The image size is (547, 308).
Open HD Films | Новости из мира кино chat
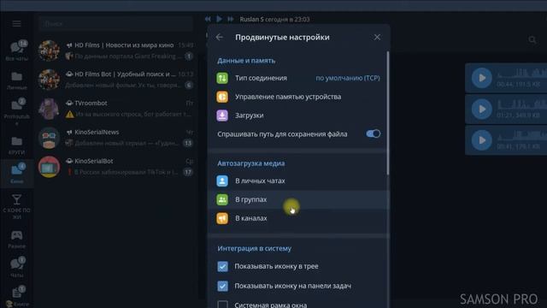click(x=116, y=50)
